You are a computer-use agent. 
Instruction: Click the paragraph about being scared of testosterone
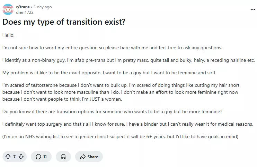(121, 92)
